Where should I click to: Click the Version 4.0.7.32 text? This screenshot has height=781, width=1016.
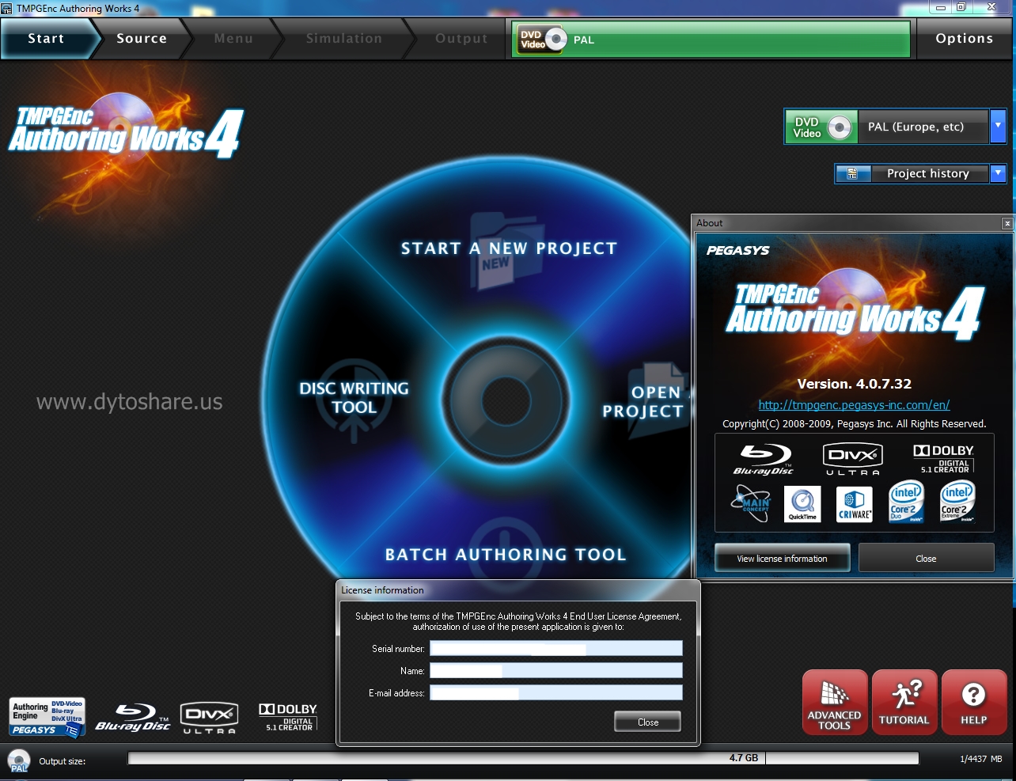point(854,384)
